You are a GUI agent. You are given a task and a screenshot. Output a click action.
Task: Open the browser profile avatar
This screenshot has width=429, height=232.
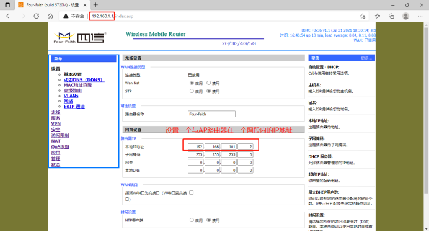[x=405, y=16]
